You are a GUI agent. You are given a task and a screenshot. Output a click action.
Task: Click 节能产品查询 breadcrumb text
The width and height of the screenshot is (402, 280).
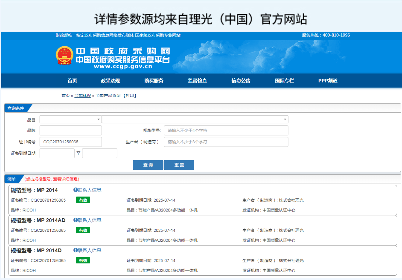[108, 96]
